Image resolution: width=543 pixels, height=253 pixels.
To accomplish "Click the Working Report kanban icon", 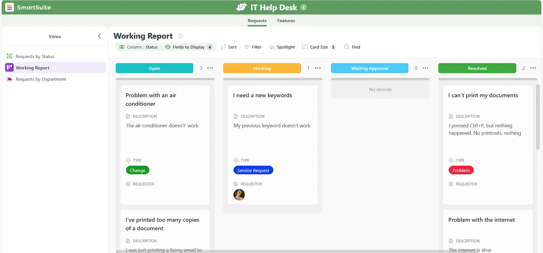I will click(x=9, y=67).
